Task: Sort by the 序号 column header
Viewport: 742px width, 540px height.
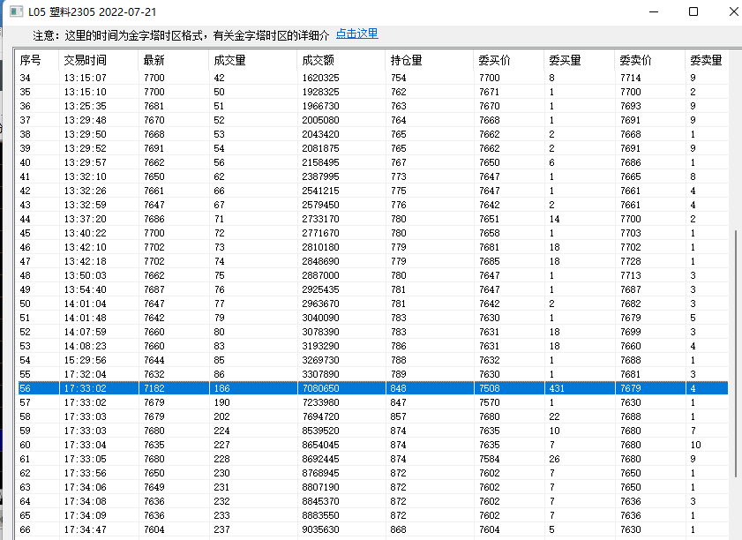Action: click(x=37, y=60)
